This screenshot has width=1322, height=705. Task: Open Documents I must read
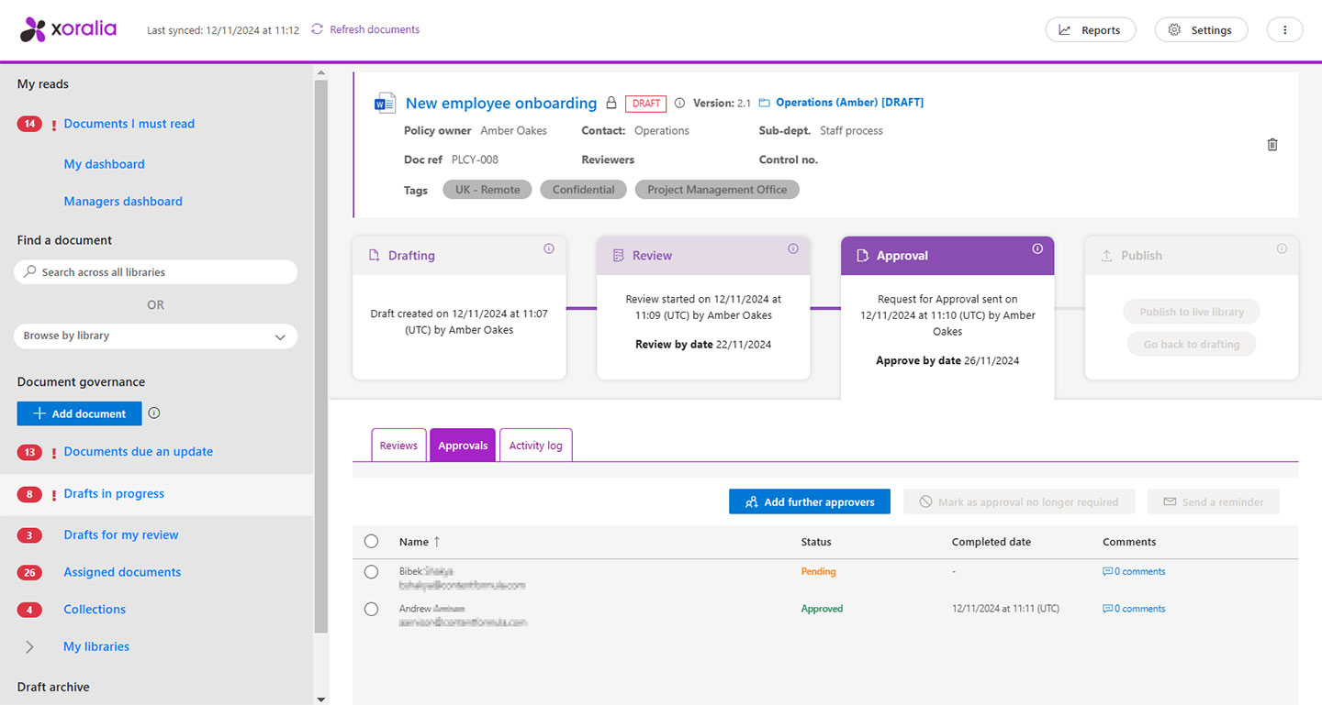pos(129,124)
